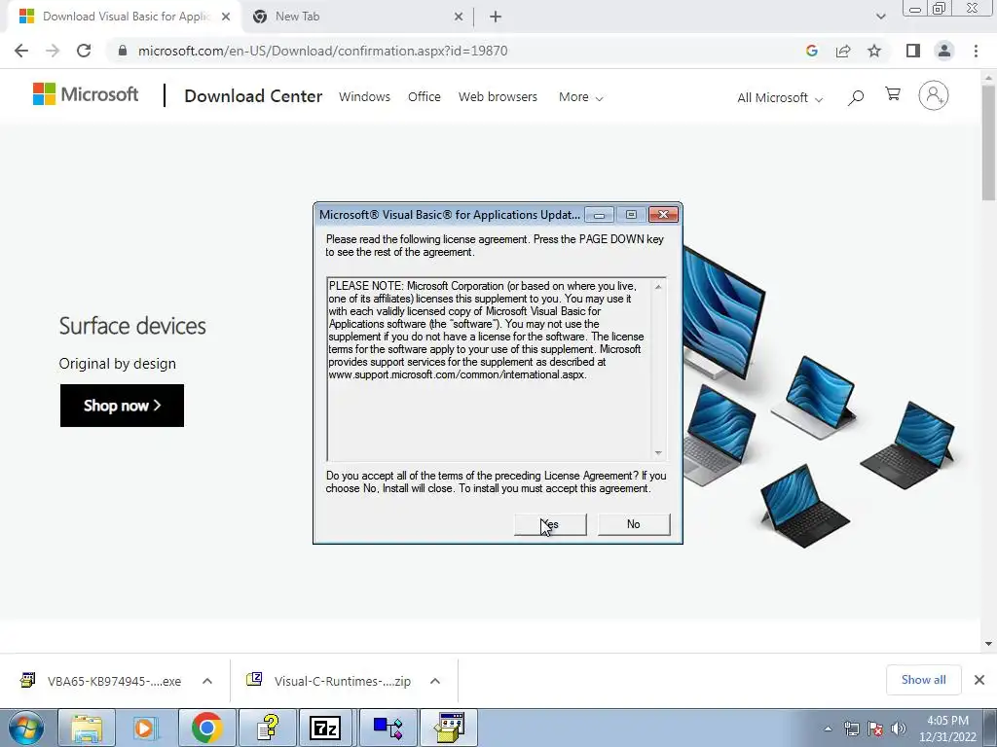Click the license text scroll up arrow
The width and height of the screenshot is (997, 747).
(658, 287)
